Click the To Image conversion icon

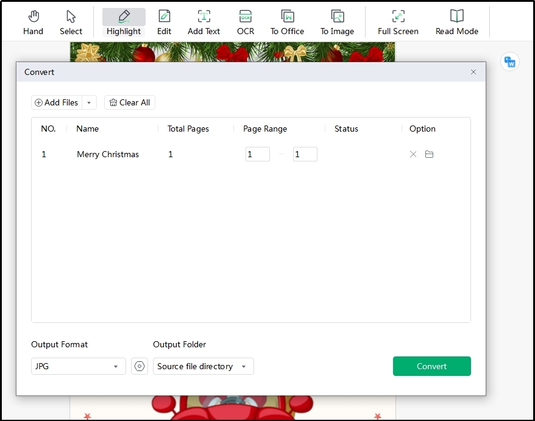point(338,23)
